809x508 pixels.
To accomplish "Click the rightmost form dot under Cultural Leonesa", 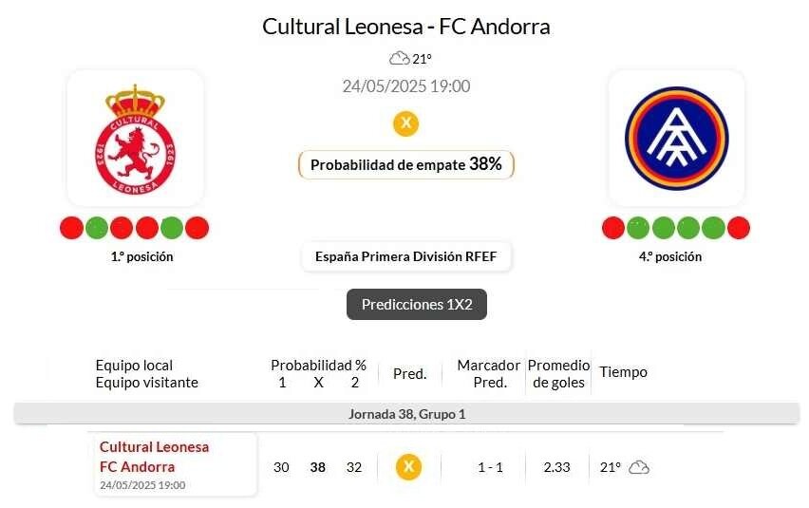I will coord(198,228).
